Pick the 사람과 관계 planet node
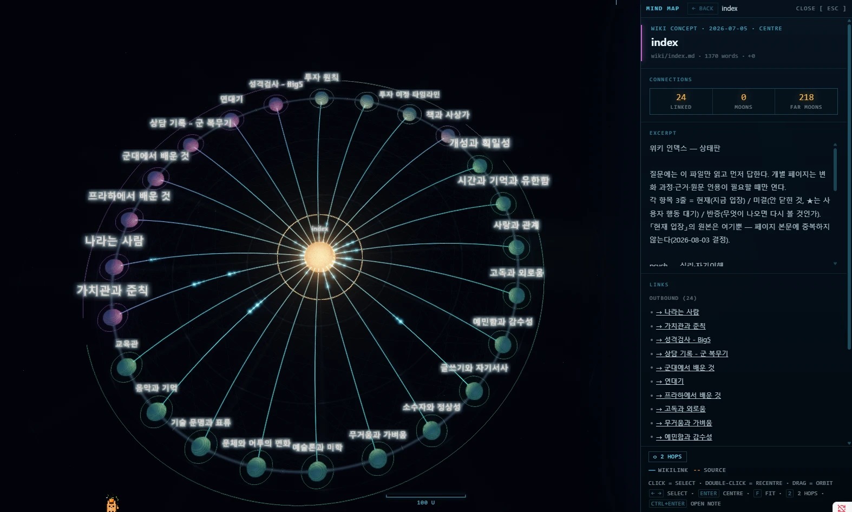The width and height of the screenshot is (852, 512). point(516,247)
